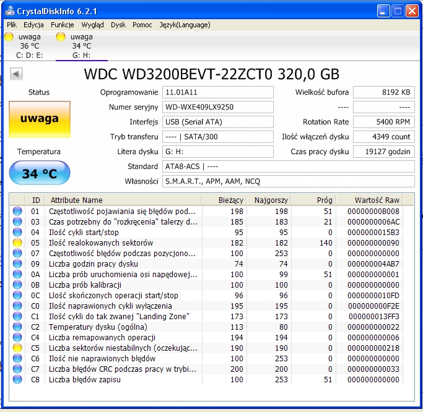Click blue status icon of attribute C2
The image size is (423, 412).
[17, 327]
